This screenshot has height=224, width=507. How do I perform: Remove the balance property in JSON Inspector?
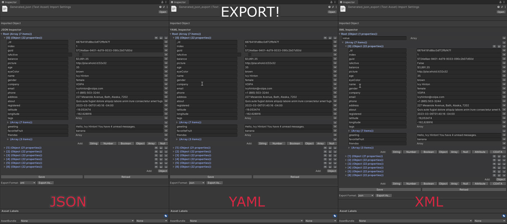[166, 59]
